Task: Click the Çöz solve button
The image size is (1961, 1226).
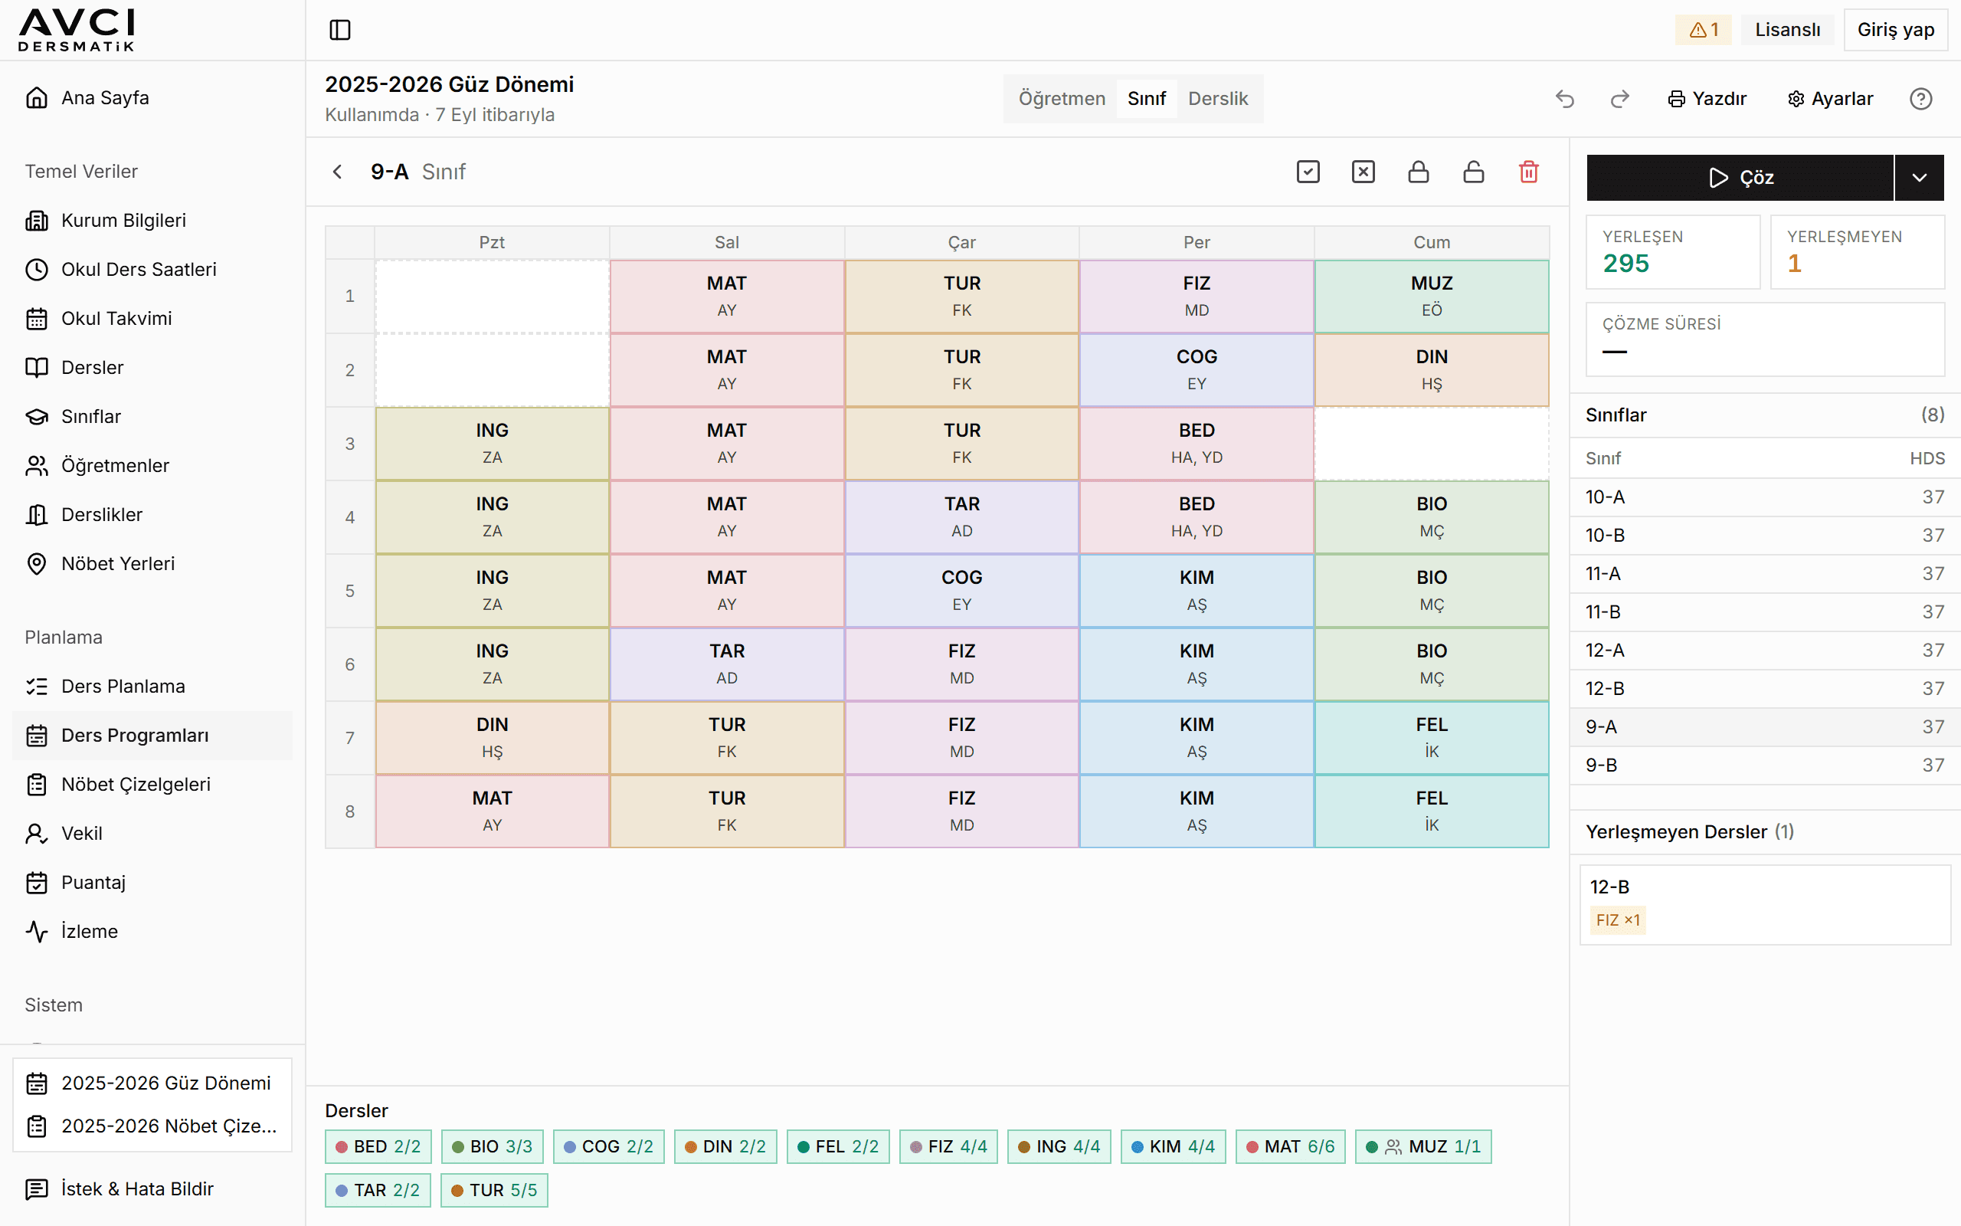Action: tap(1740, 178)
